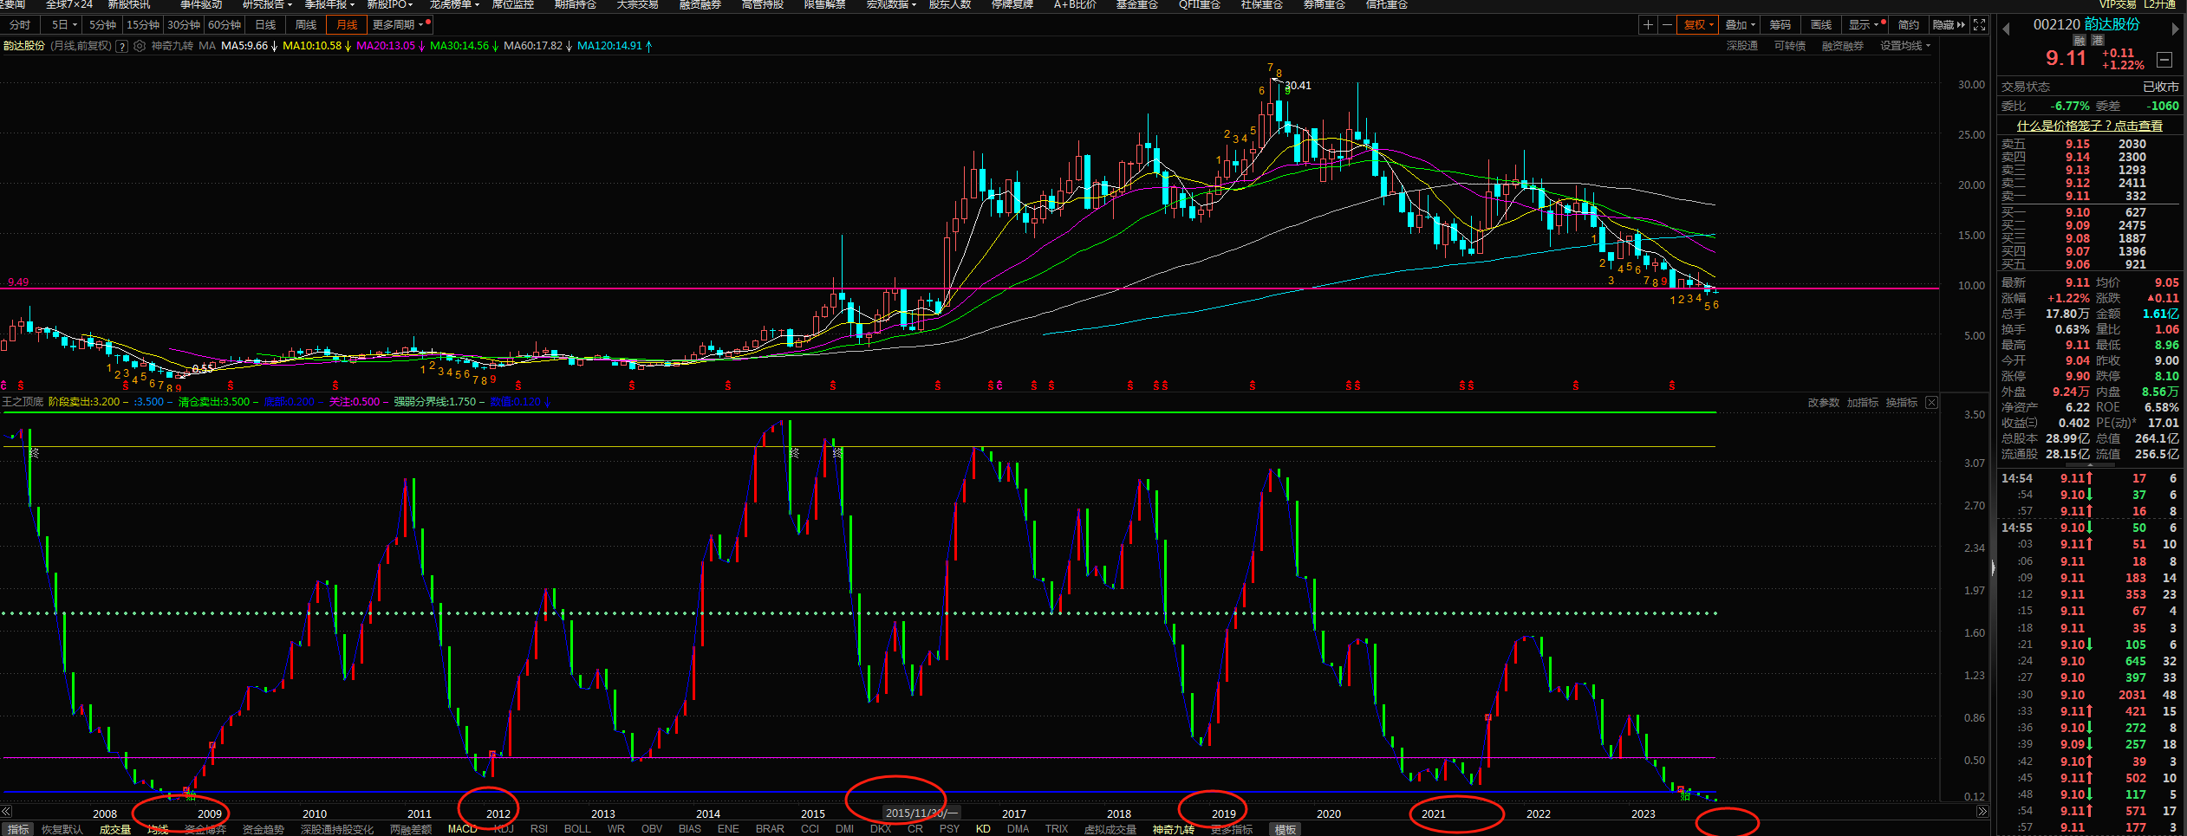
Task: Open chart settings gear icon
Action: (139, 46)
